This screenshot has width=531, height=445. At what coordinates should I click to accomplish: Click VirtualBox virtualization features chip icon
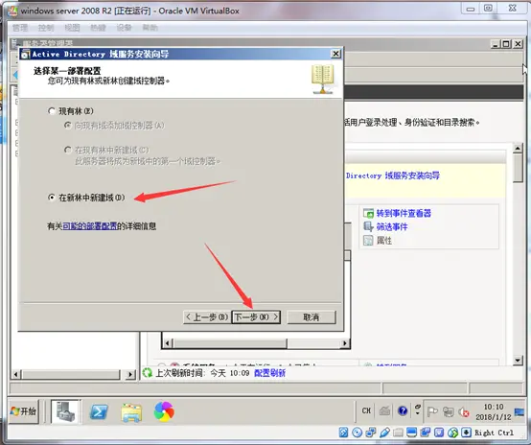pyautogui.click(x=439, y=433)
